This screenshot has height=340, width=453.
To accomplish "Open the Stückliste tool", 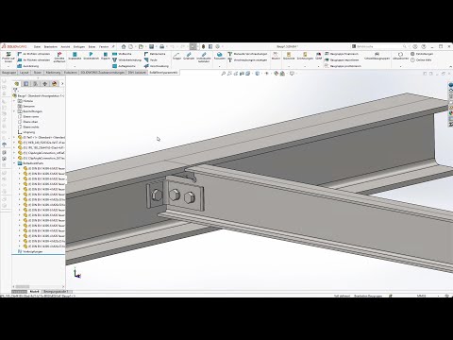I will [289, 56].
